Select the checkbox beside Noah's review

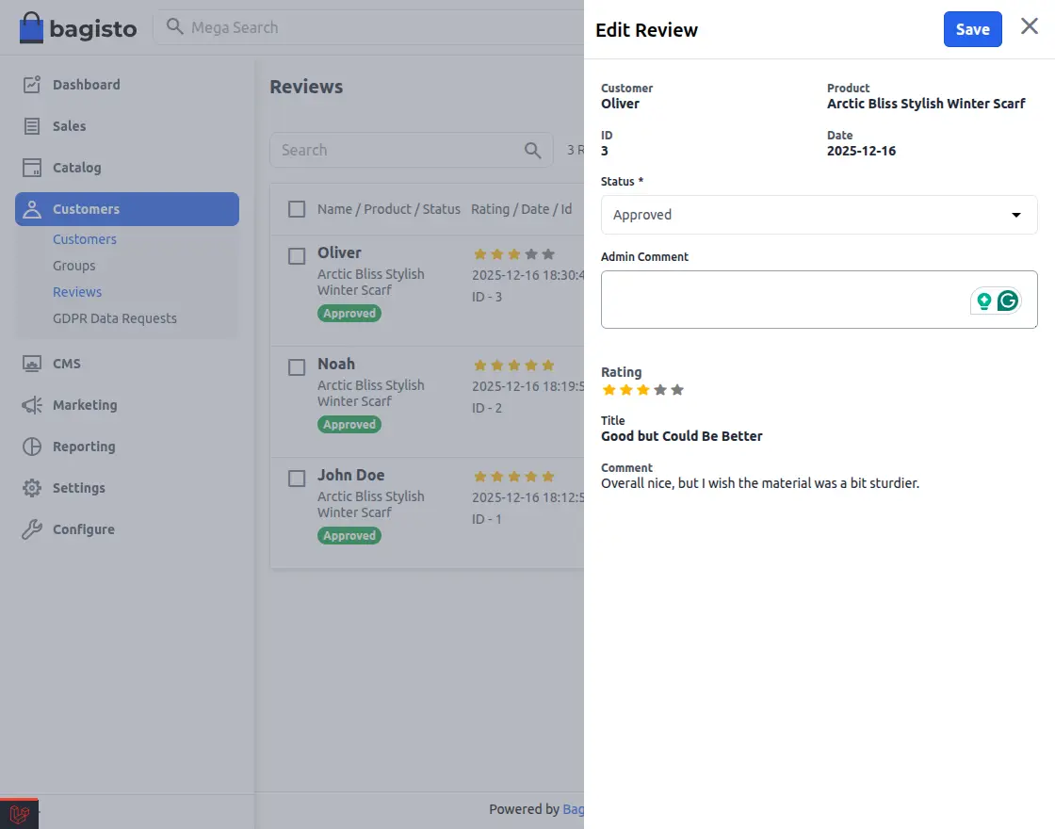coord(297,367)
